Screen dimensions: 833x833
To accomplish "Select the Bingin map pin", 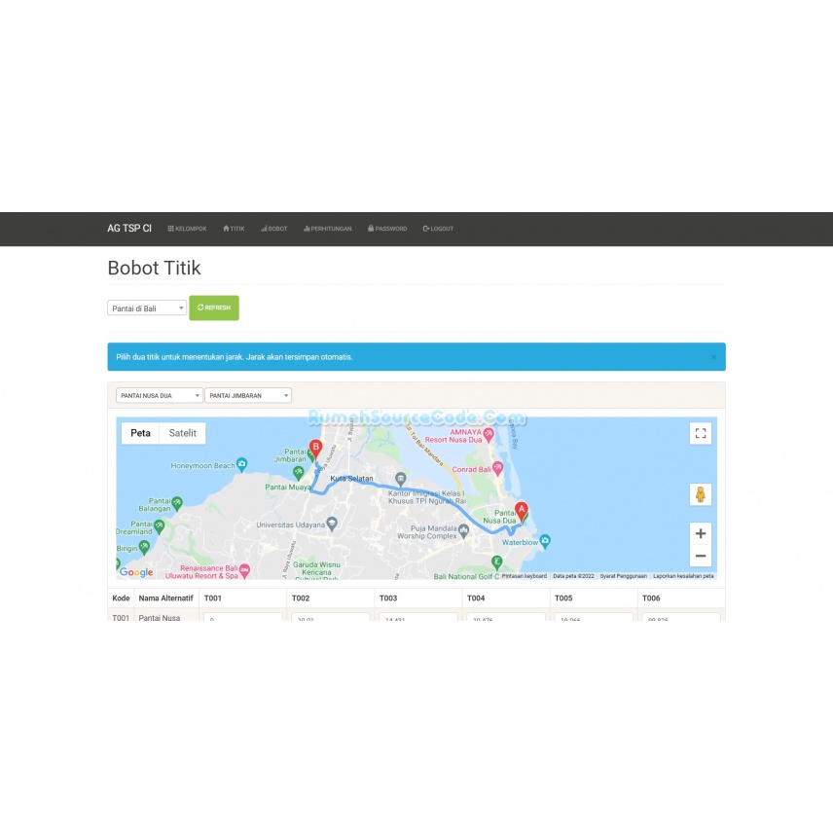I will pos(144,547).
